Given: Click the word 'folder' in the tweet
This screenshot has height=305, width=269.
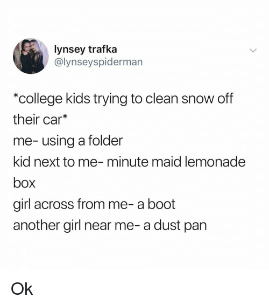Looking at the screenshot, I should [x=105, y=141].
